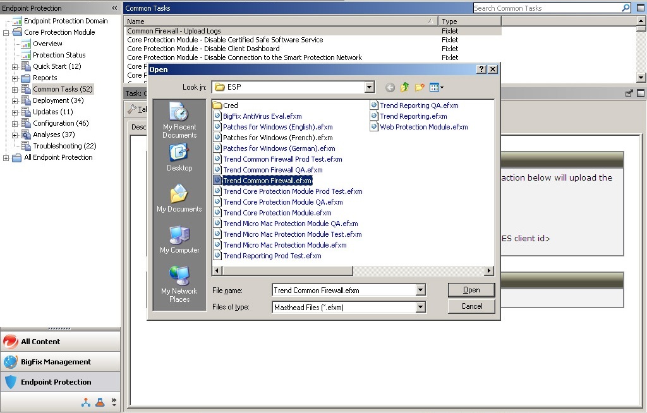Select Patches for Windows (French).efxm

point(273,138)
